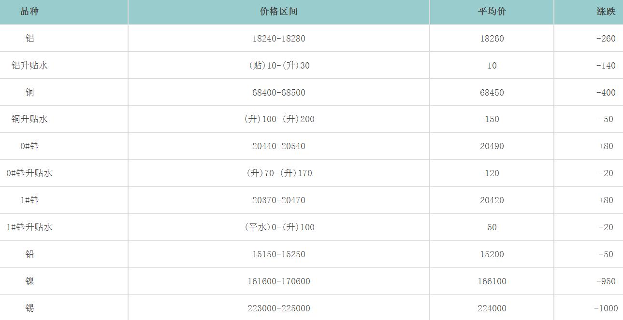Click the average price 166100

492,281
